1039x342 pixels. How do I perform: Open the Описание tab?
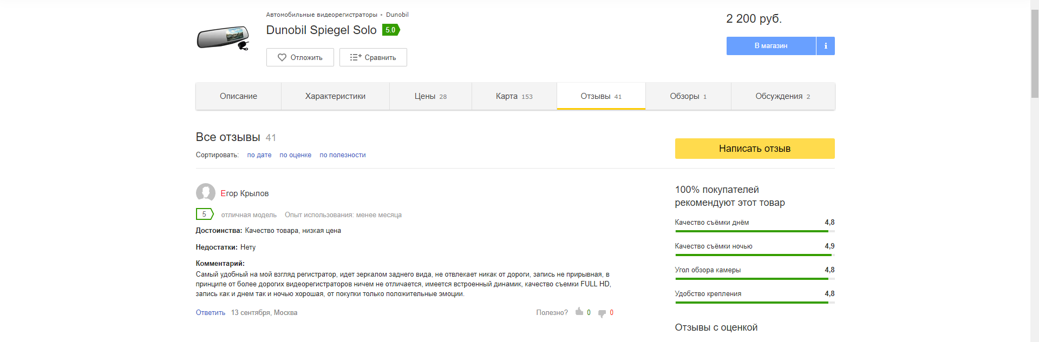click(x=238, y=96)
